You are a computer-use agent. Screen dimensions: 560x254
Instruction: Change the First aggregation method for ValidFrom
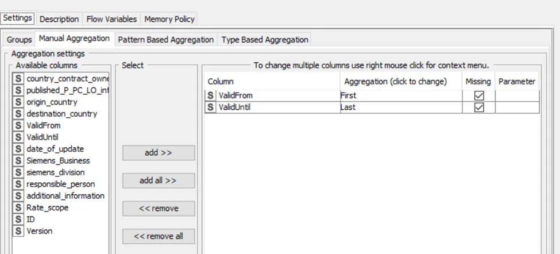pyautogui.click(x=400, y=95)
